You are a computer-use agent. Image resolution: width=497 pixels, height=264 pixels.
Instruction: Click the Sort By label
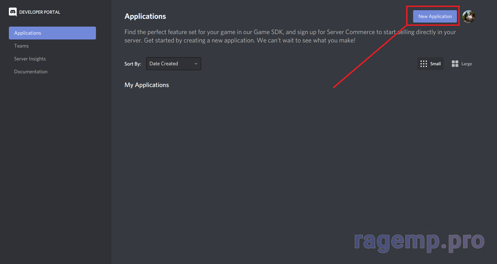(x=133, y=64)
